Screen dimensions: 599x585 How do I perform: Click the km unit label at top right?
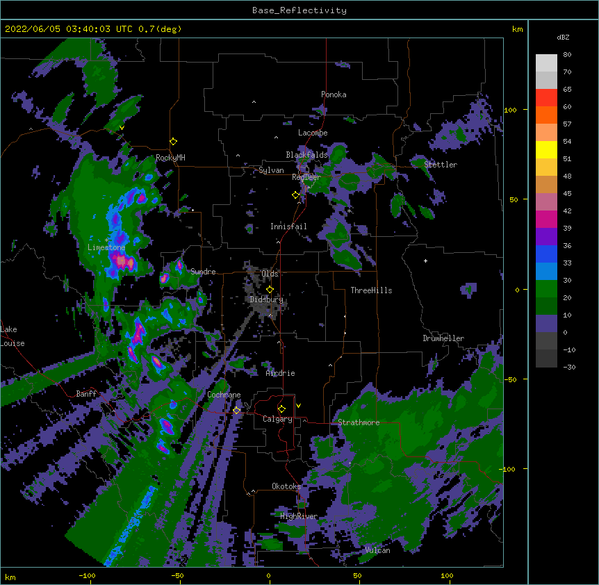coord(517,29)
